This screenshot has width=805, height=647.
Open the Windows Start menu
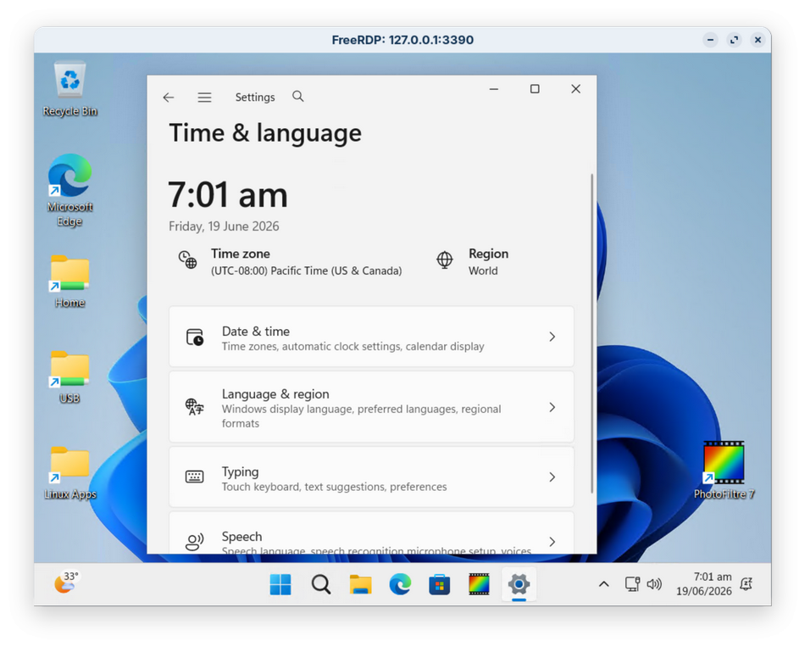(x=280, y=584)
